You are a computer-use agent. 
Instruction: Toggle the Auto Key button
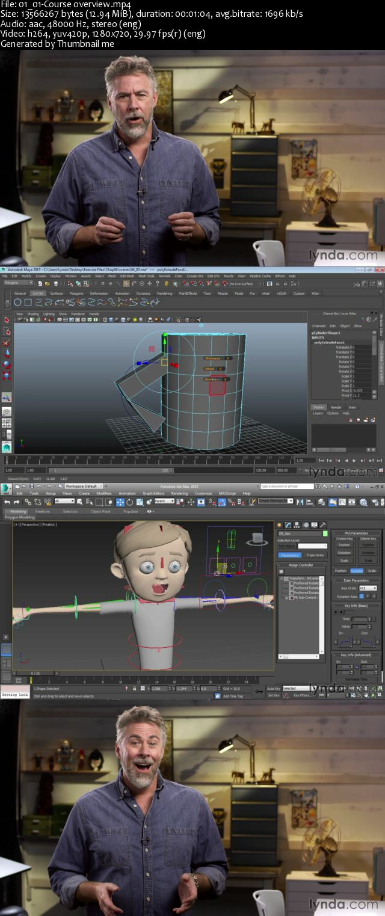(273, 688)
